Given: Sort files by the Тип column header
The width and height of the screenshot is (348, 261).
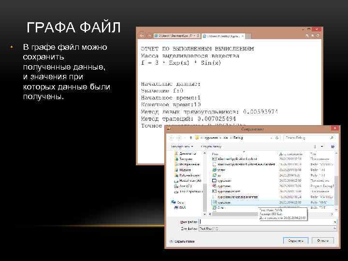Looking at the screenshot, I should click(x=313, y=154).
